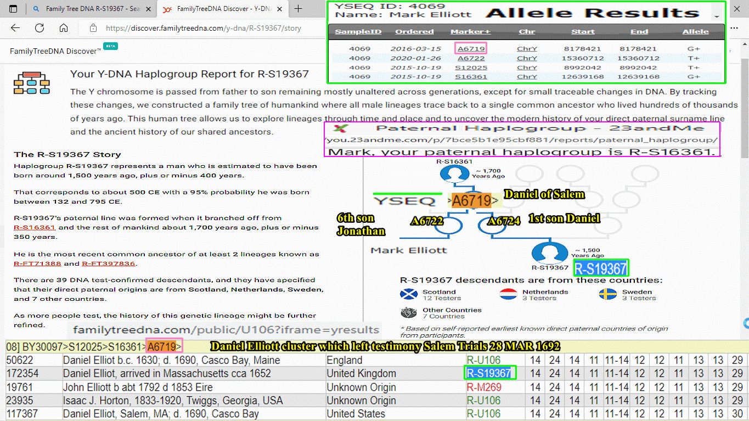Viewport: 749px width, 421px height.
Task: Click the S16361 marker link in table
Action: (471, 76)
